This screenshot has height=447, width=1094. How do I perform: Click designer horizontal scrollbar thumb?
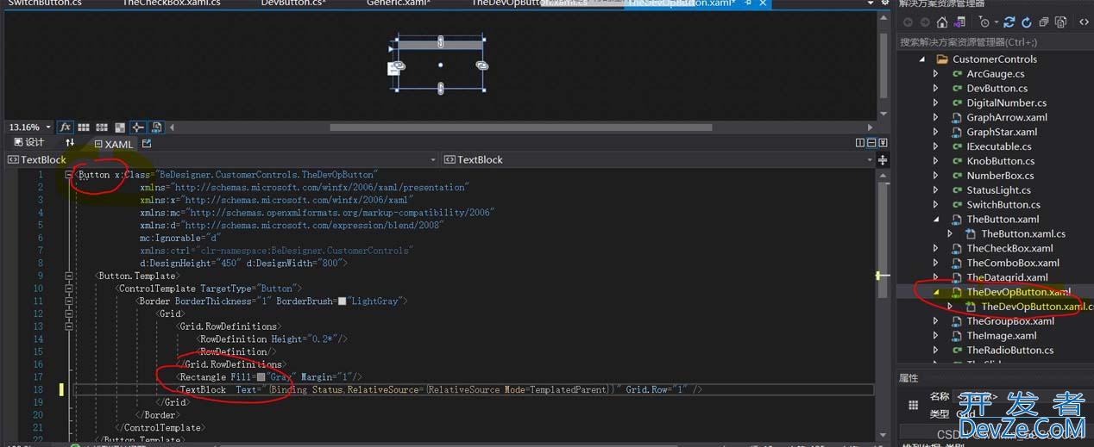(521, 127)
